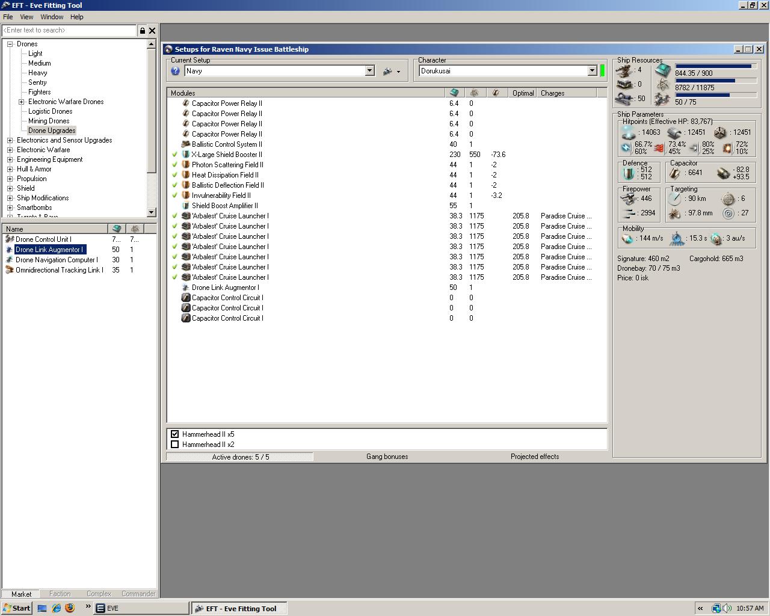Clear the market search with the X icon
This screenshot has width=770, height=616.
coord(152,30)
